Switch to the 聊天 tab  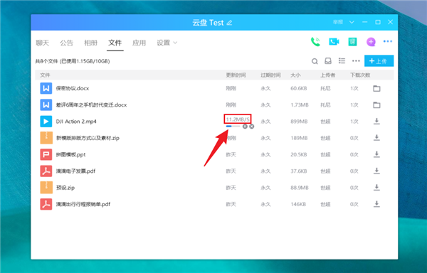point(43,43)
